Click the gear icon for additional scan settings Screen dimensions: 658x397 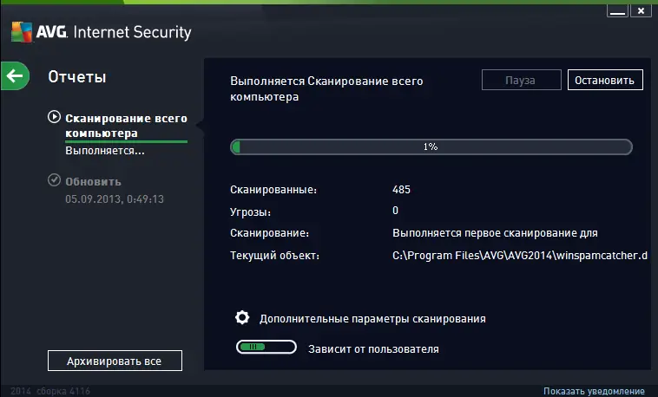[x=243, y=317]
